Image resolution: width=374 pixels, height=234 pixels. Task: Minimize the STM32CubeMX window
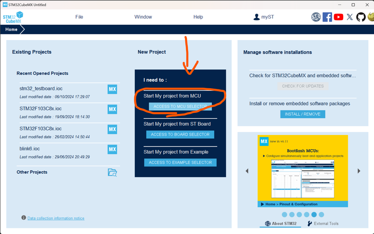(340, 5)
